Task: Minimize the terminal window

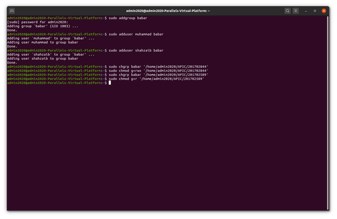Action: (x=306, y=11)
